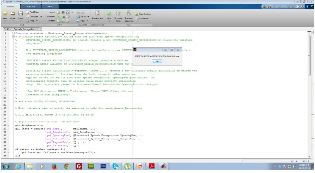Open Skype from the taskbar

pyautogui.click(x=115, y=166)
